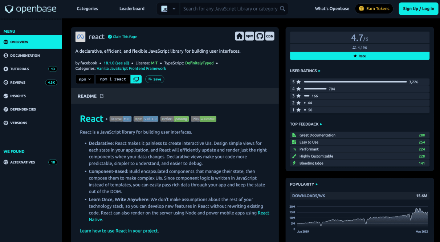The height and width of the screenshot is (242, 440).
Task: Click the Great Documentation feedback icon
Action: tap(294, 135)
